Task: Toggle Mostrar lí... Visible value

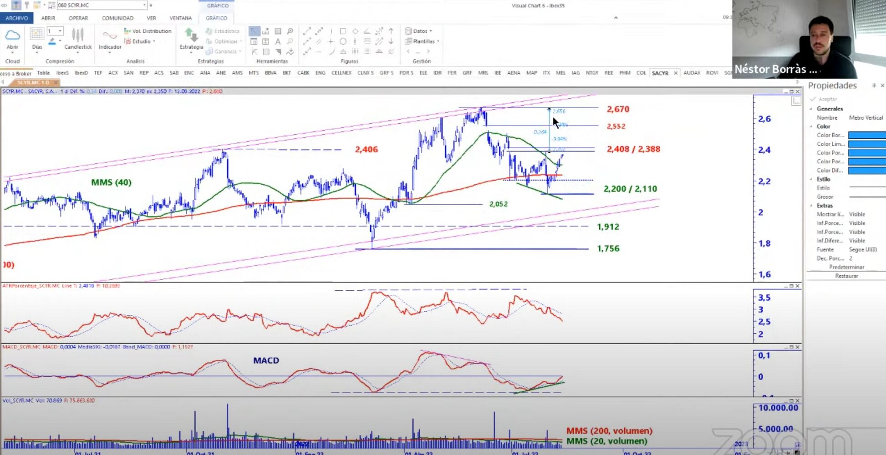Action: pyautogui.click(x=857, y=214)
